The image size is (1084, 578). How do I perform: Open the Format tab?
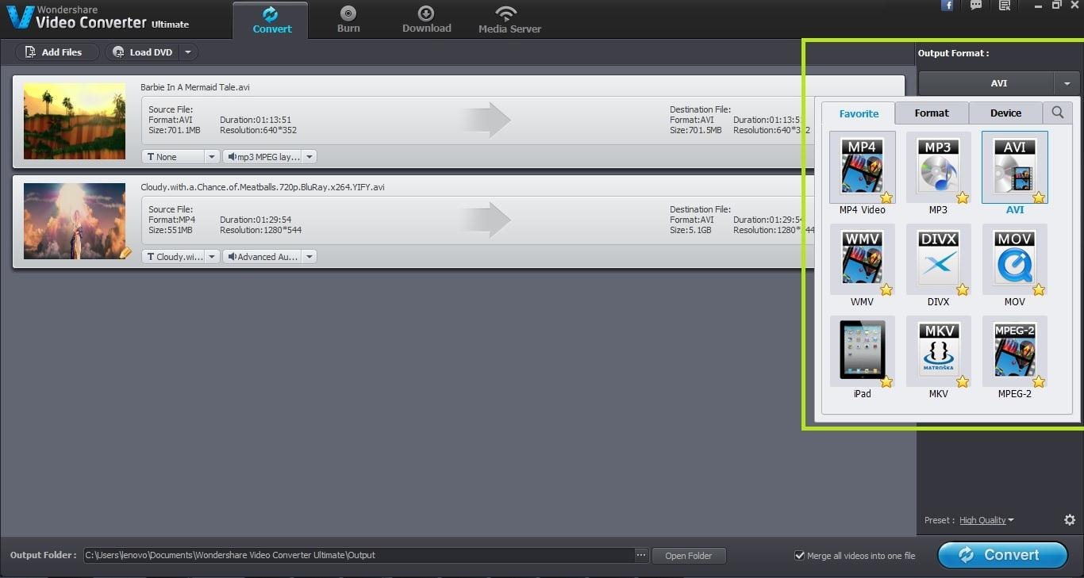pos(932,113)
